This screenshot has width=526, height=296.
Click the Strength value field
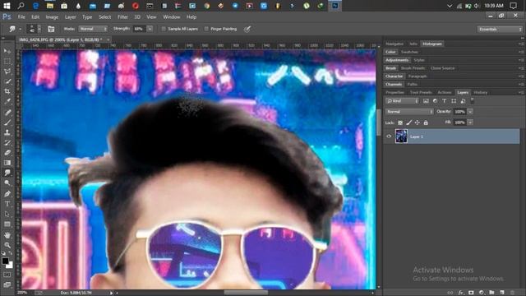click(140, 30)
